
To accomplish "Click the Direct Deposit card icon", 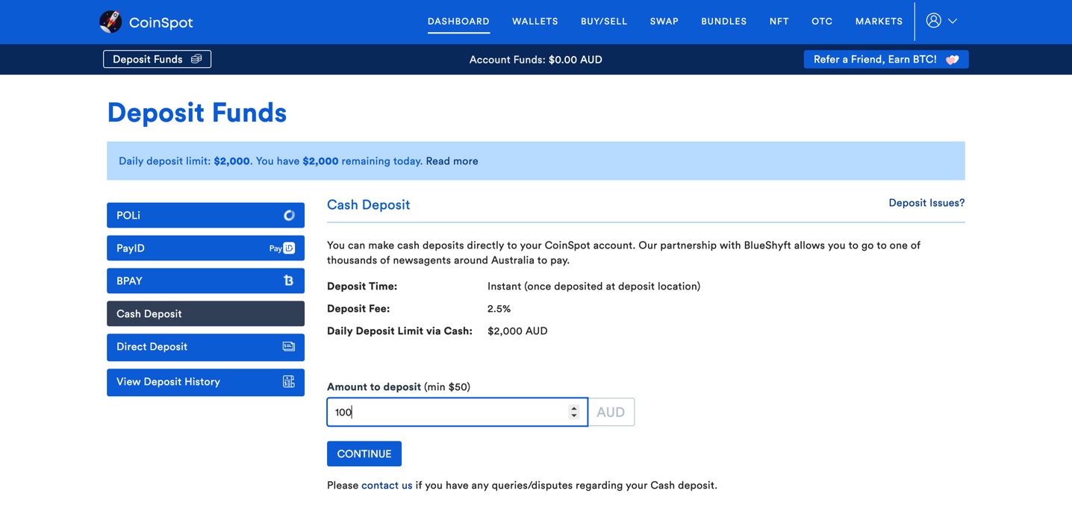I will (289, 347).
